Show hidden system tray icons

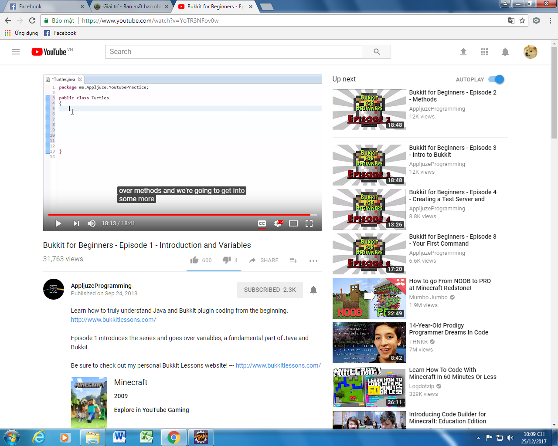tap(479, 438)
